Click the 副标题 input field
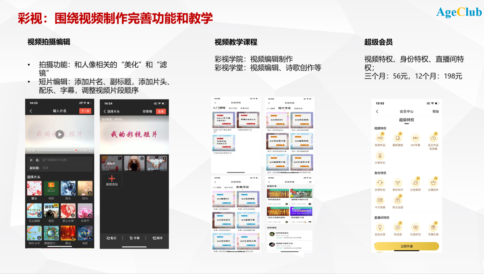Image resolution: width=484 pixels, height=274 pixels. (59, 168)
